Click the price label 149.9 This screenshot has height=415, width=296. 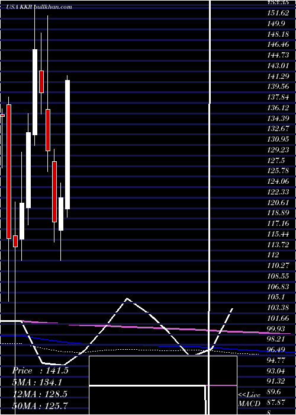click(x=276, y=24)
